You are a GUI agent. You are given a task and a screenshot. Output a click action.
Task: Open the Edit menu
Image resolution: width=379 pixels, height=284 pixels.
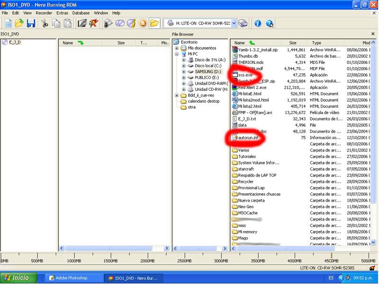point(16,13)
